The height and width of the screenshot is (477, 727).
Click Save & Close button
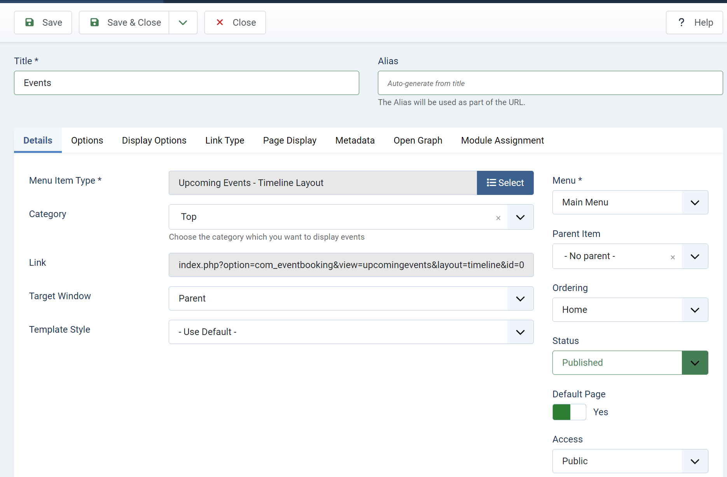point(124,23)
